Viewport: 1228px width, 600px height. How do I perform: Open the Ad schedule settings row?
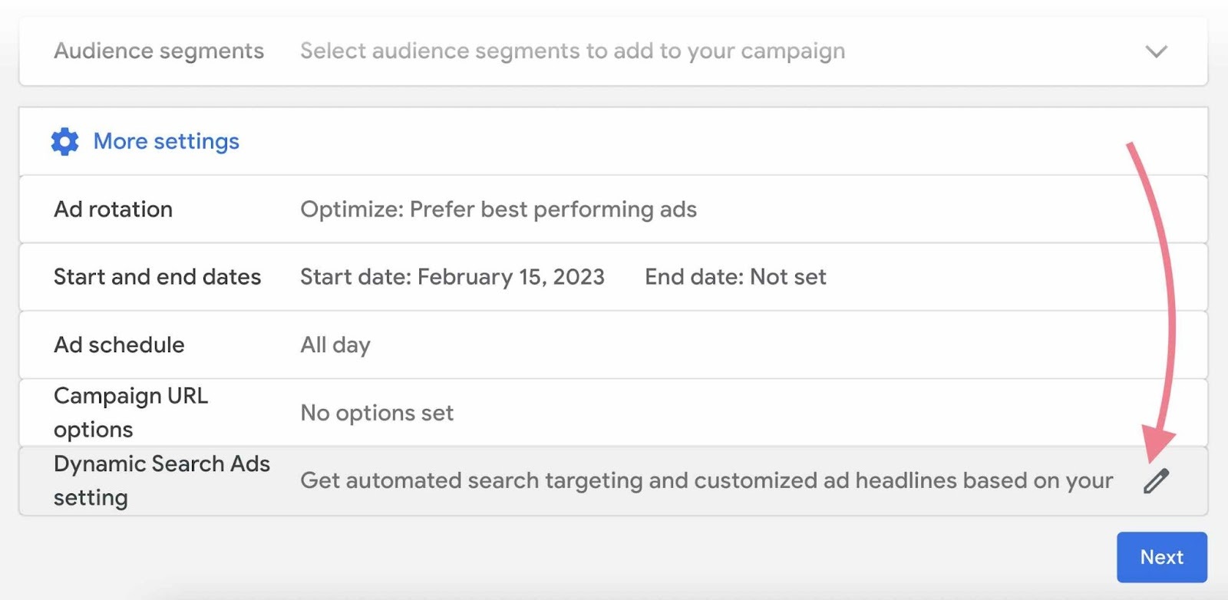(119, 345)
